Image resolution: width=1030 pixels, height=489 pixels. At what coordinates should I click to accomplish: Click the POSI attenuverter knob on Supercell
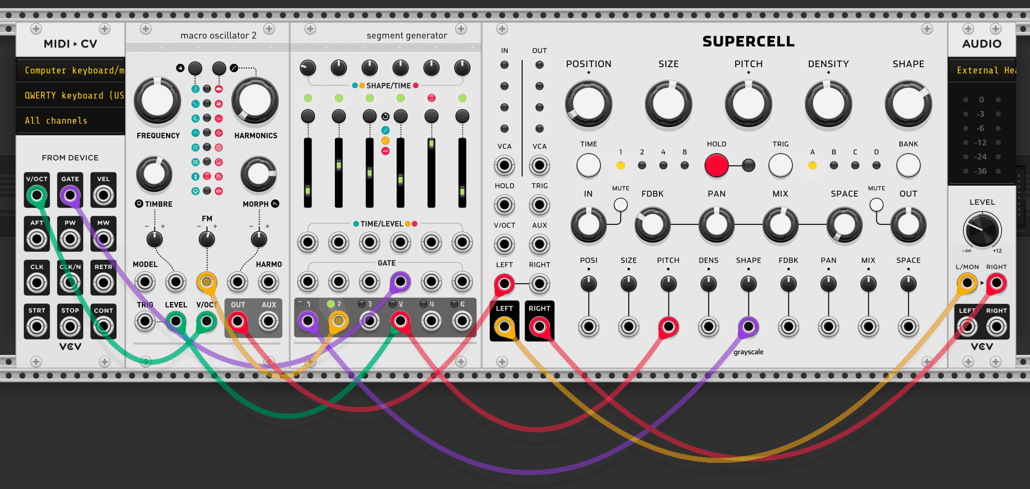[589, 284]
